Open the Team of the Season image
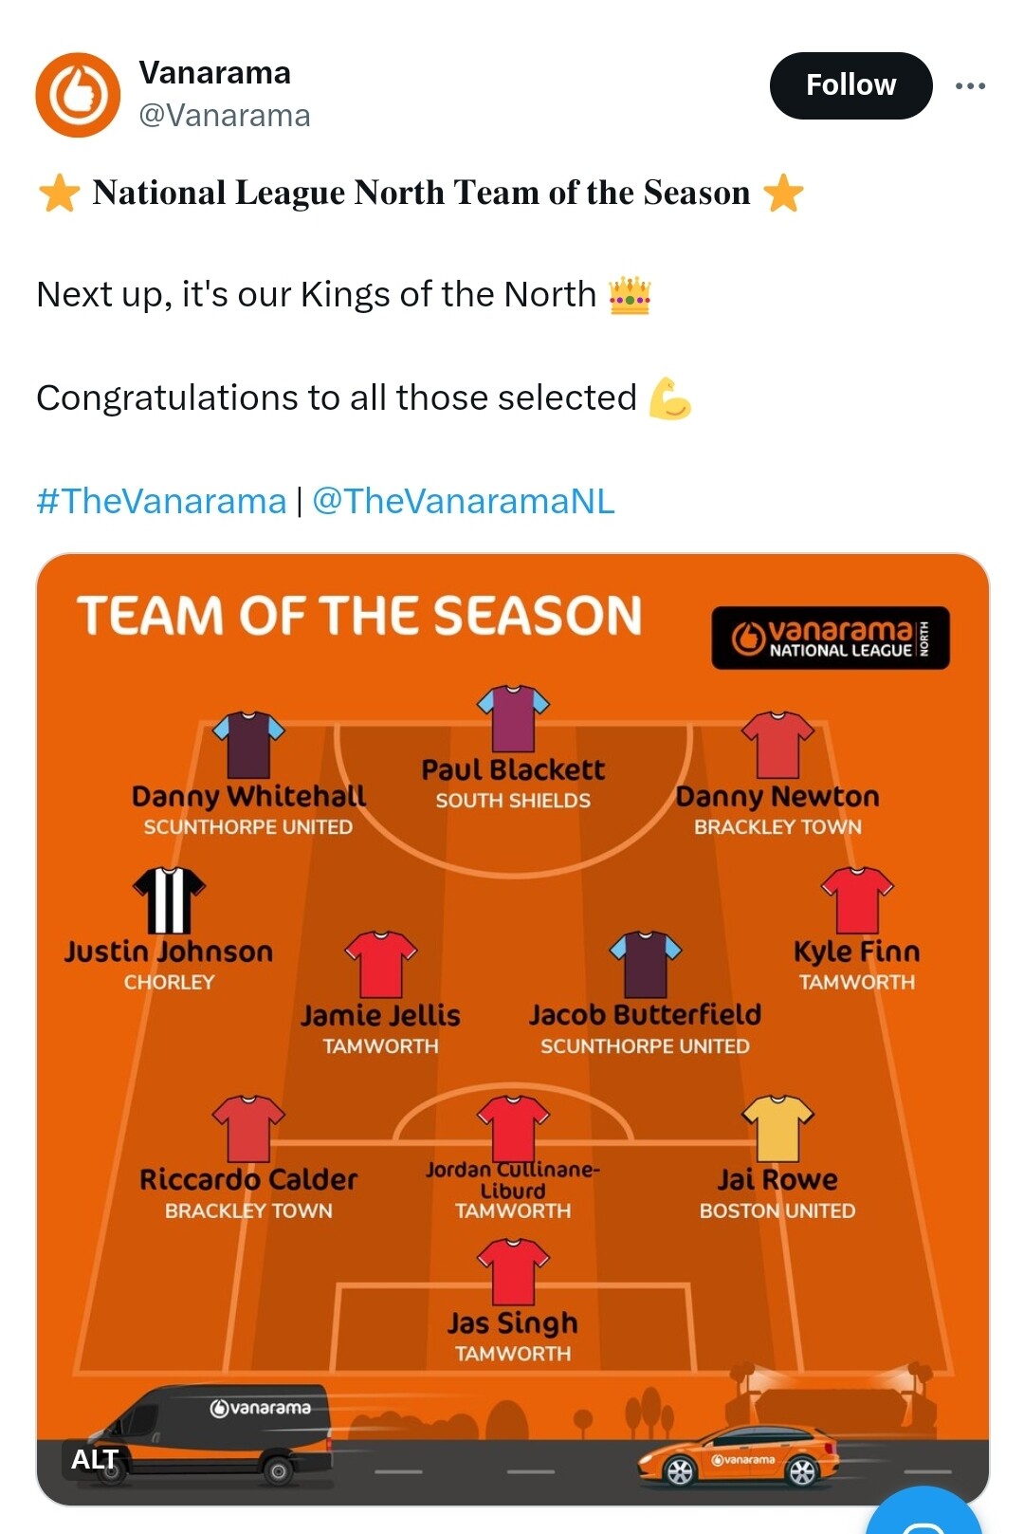 click(513, 1029)
